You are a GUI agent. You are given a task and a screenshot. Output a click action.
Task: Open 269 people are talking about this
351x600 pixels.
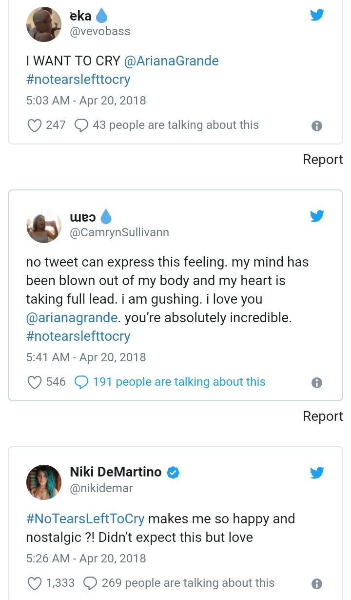click(188, 583)
